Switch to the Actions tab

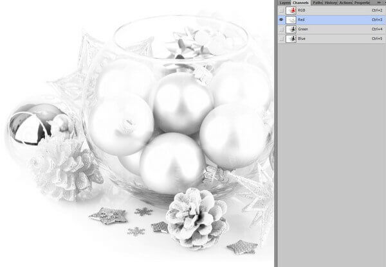[346, 3]
